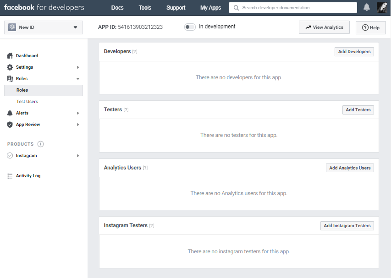Image resolution: width=391 pixels, height=278 pixels.
Task: Click the Instagram product label
Action: (x=27, y=155)
